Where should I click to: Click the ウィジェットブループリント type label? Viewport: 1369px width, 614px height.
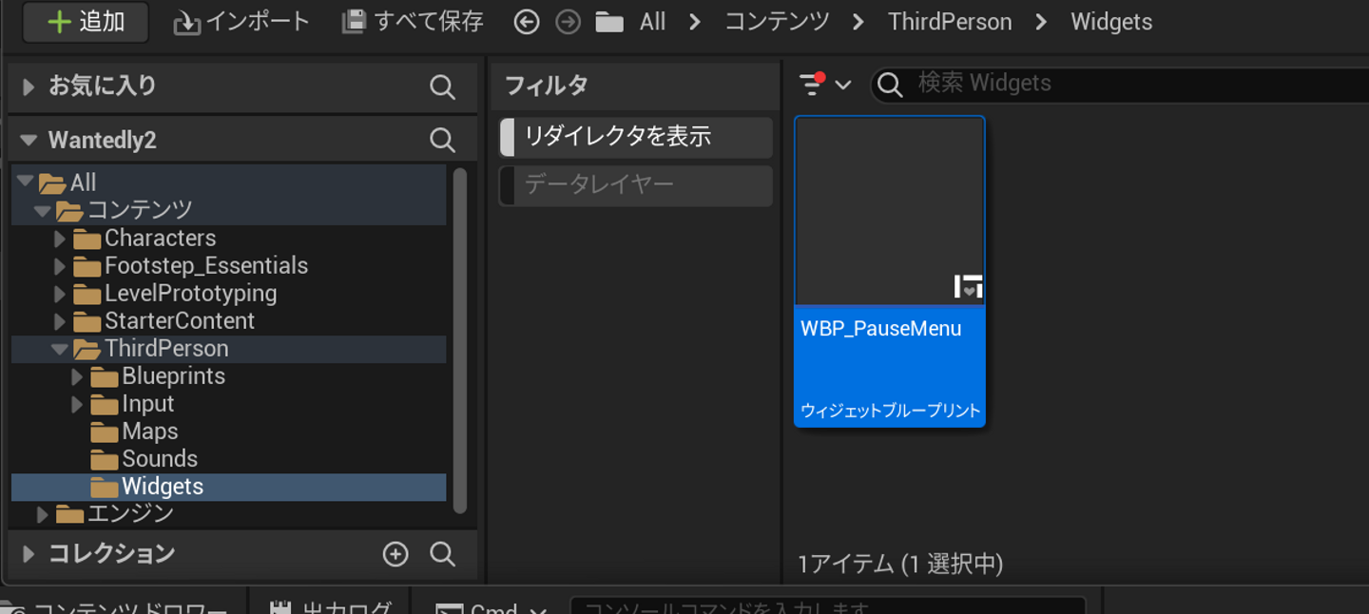point(891,411)
